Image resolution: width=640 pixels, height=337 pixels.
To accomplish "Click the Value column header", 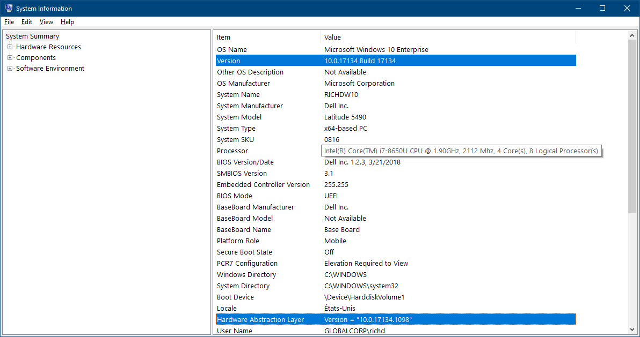I will (x=448, y=37).
